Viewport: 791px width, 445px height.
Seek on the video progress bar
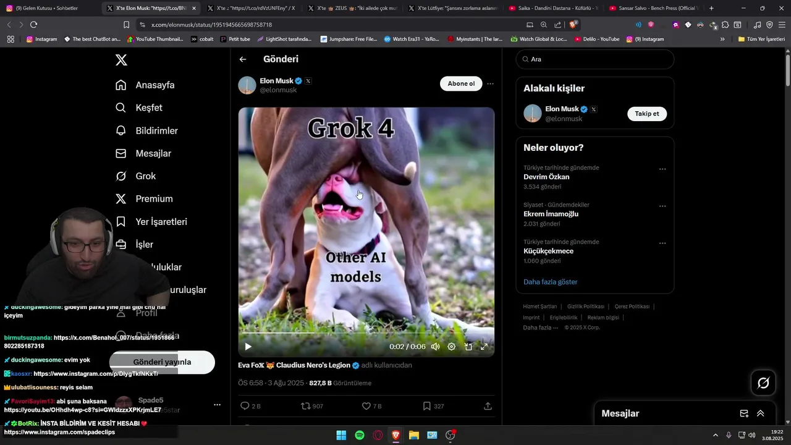pyautogui.click(x=366, y=333)
